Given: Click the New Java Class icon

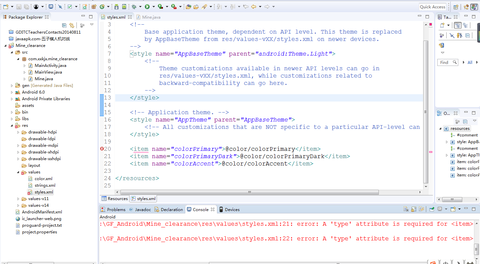Looking at the screenshot, I should 102,7.
